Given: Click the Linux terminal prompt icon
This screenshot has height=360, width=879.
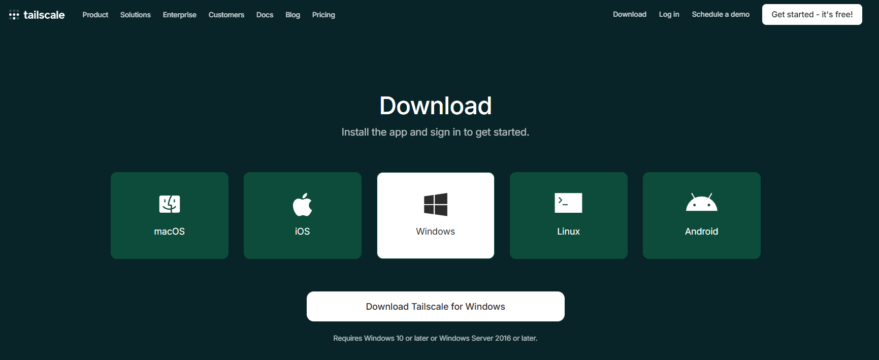Looking at the screenshot, I should pos(568,203).
